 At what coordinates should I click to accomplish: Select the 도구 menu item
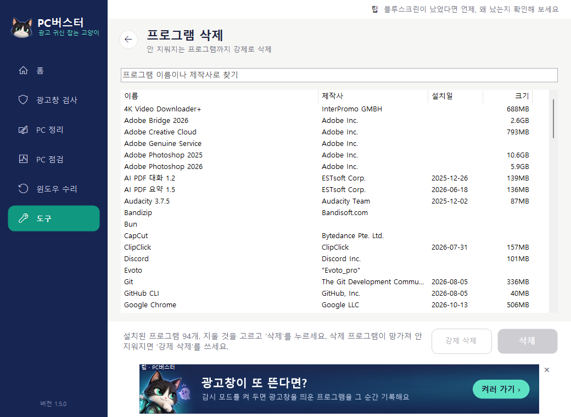[x=54, y=218]
